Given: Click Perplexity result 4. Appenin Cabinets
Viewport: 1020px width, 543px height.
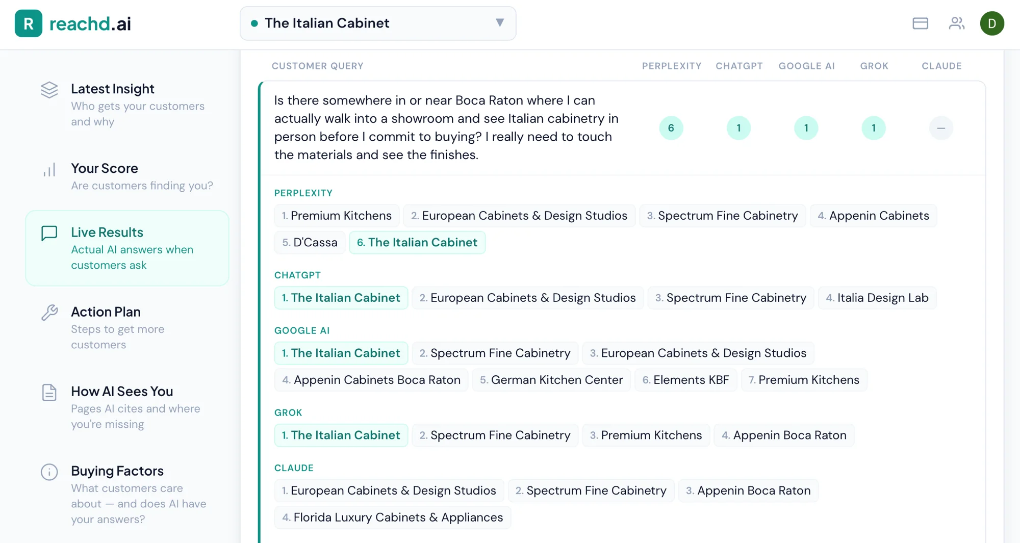Looking at the screenshot, I should pos(874,216).
